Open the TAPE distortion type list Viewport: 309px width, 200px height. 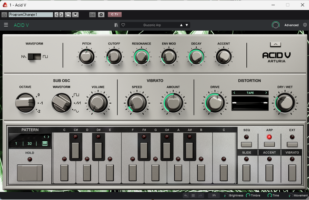click(x=250, y=93)
